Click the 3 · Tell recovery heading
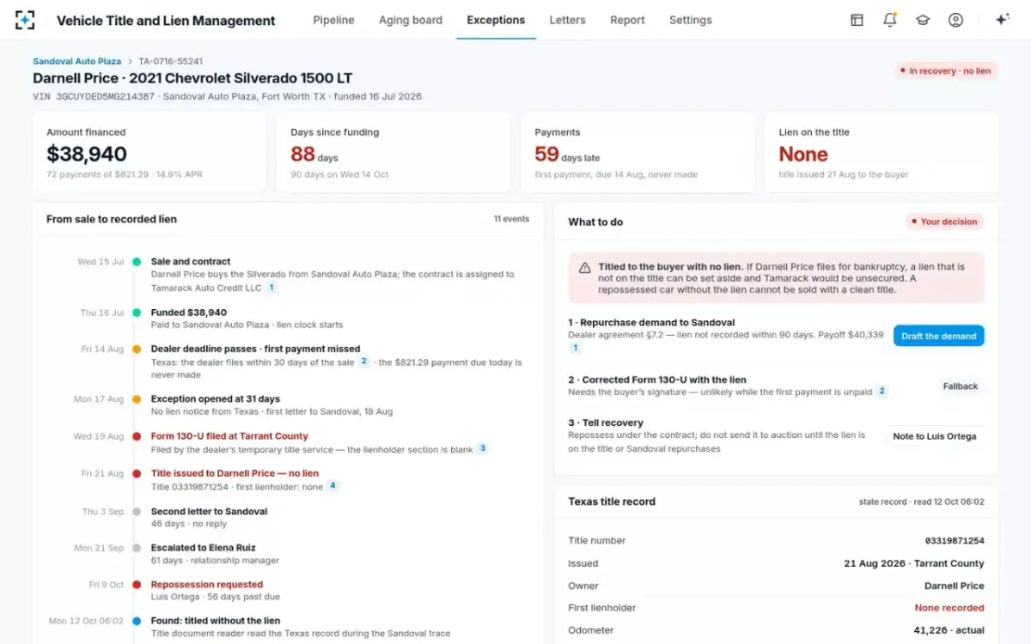This screenshot has width=1031, height=644. pyautogui.click(x=606, y=422)
